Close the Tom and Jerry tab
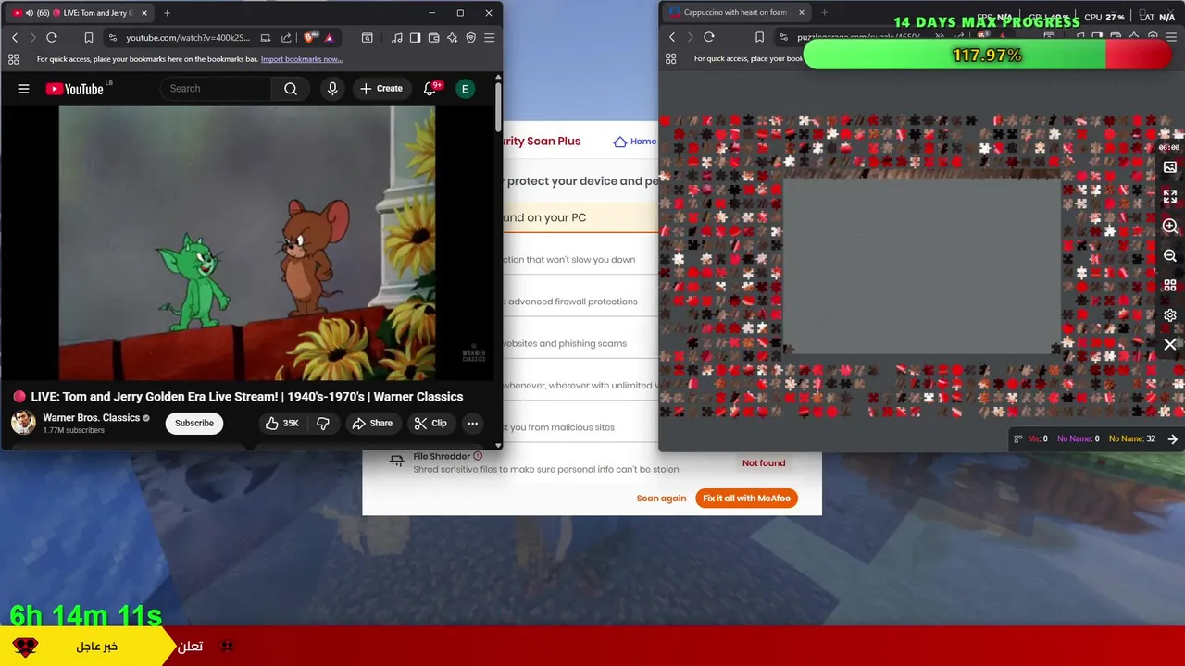The height and width of the screenshot is (666, 1185). pyautogui.click(x=144, y=13)
